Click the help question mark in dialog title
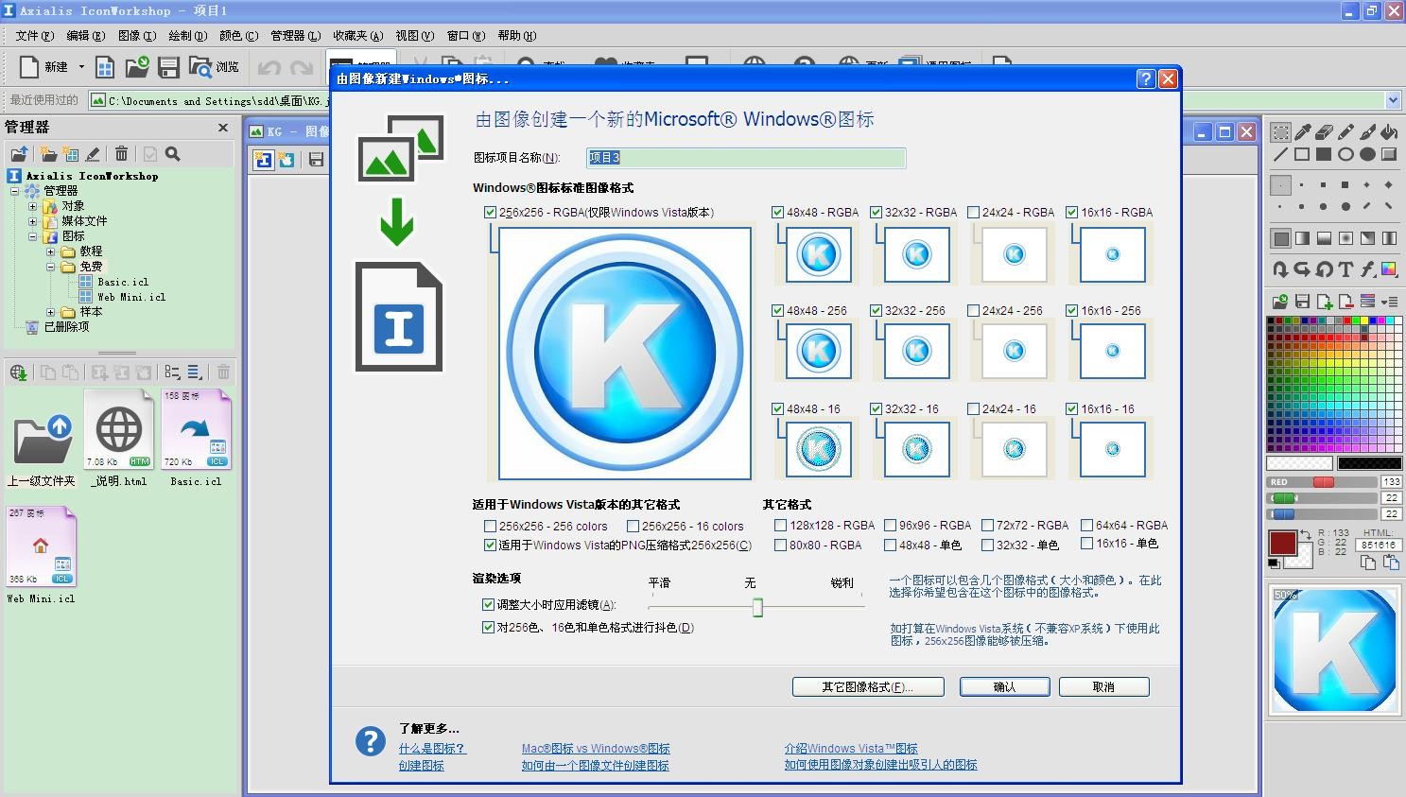Screen dimensions: 1406x797 click(x=1145, y=78)
